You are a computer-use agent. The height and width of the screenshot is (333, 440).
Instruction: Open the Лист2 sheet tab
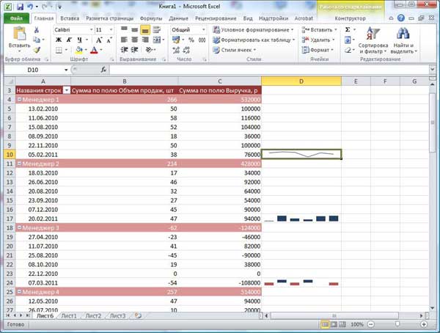(x=93, y=316)
